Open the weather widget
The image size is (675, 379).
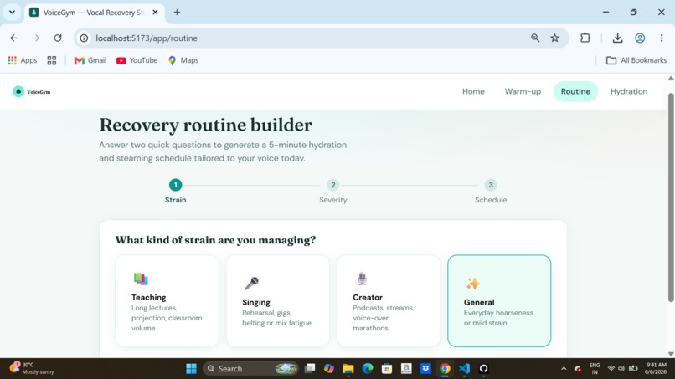pyautogui.click(x=33, y=368)
